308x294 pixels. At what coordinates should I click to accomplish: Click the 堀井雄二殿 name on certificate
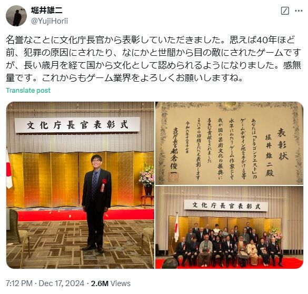coord(270,155)
